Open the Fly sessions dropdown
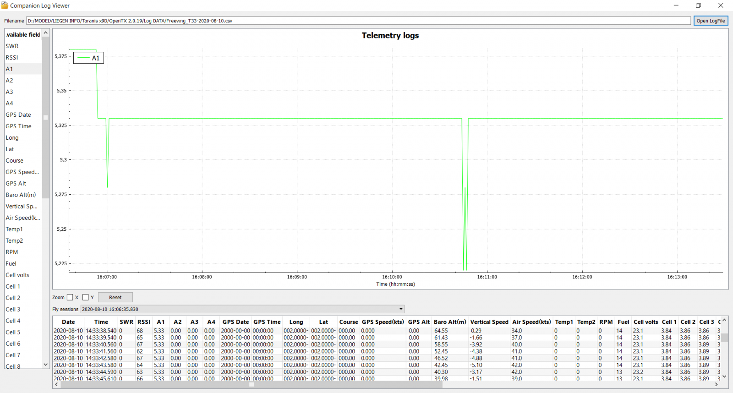Image resolution: width=733 pixels, height=393 pixels. coord(242,309)
